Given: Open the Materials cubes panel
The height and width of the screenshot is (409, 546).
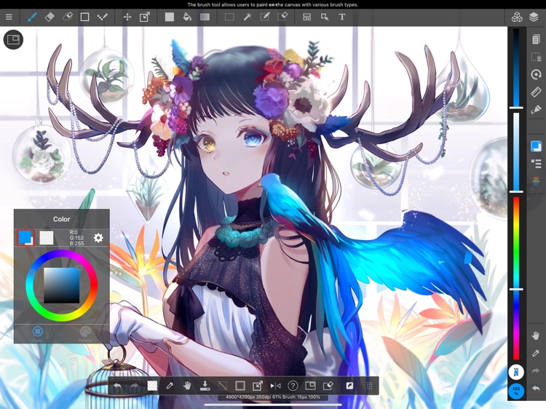Looking at the screenshot, I should (x=517, y=17).
